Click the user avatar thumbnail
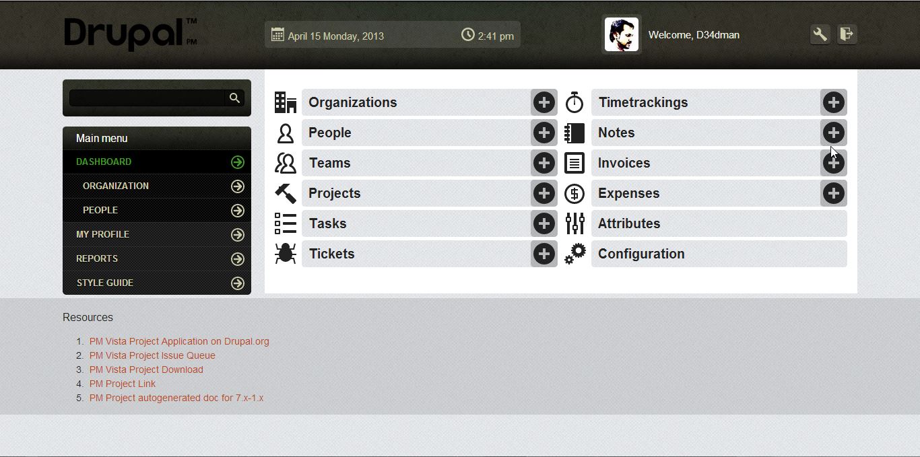 pyautogui.click(x=621, y=34)
